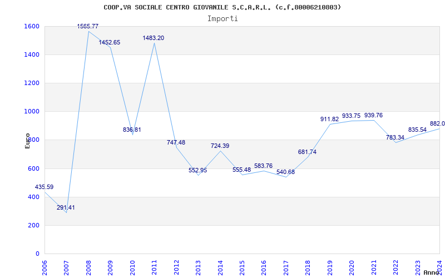The width and height of the screenshot is (445, 278).
Task: Click the chart title COOP.VA SOCIALE CENTRO GIOVANILE
Action: point(222,7)
